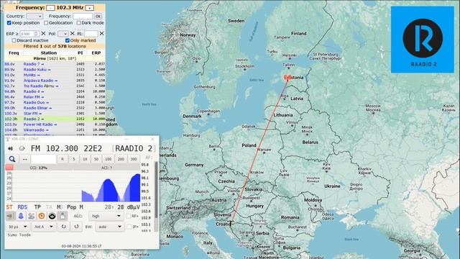Click the 50 kHz step button
The width and height of the screenshot is (460, 259).
coord(96,159)
